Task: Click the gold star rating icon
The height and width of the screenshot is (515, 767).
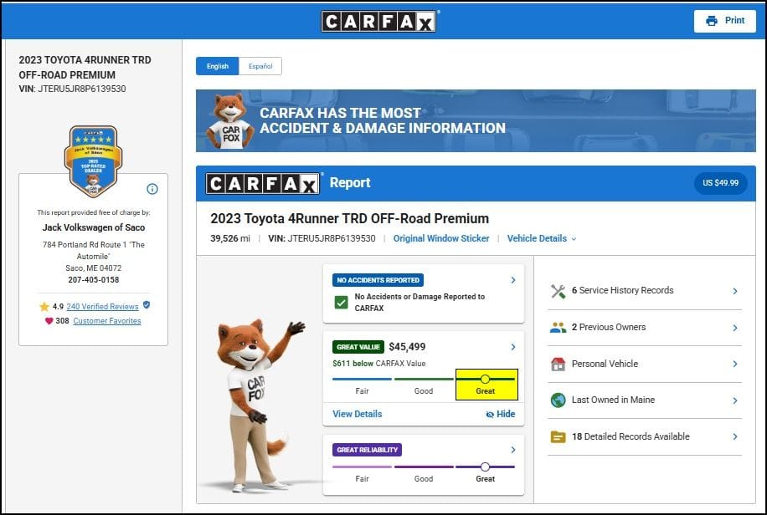Action: coord(44,307)
